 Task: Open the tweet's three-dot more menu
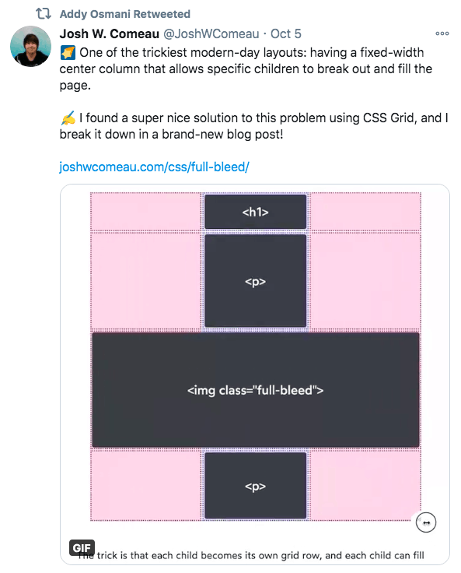pos(442,33)
